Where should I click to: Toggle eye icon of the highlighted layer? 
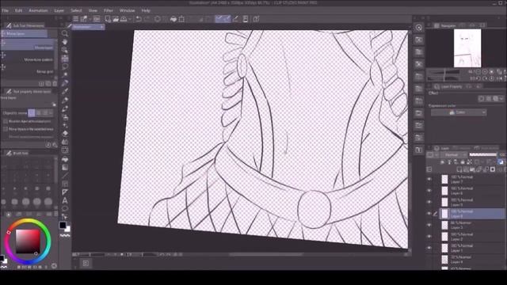coord(429,214)
